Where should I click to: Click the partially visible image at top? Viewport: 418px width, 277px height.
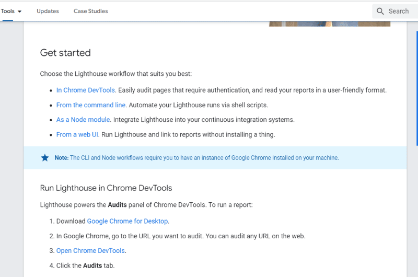(x=330, y=24)
